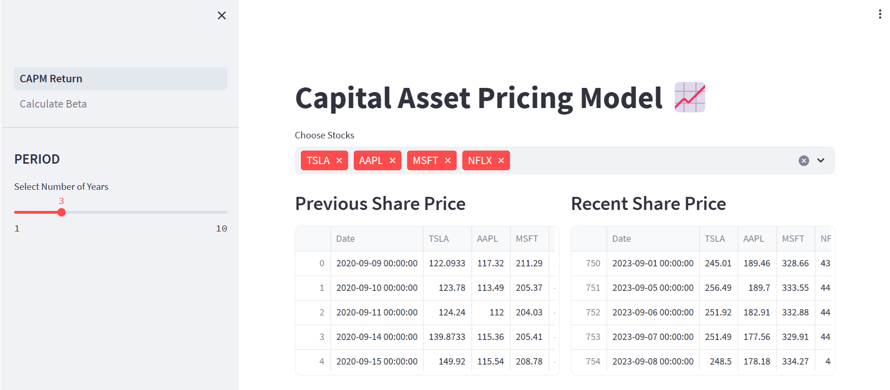Open the app options three-dot menu

(x=879, y=14)
